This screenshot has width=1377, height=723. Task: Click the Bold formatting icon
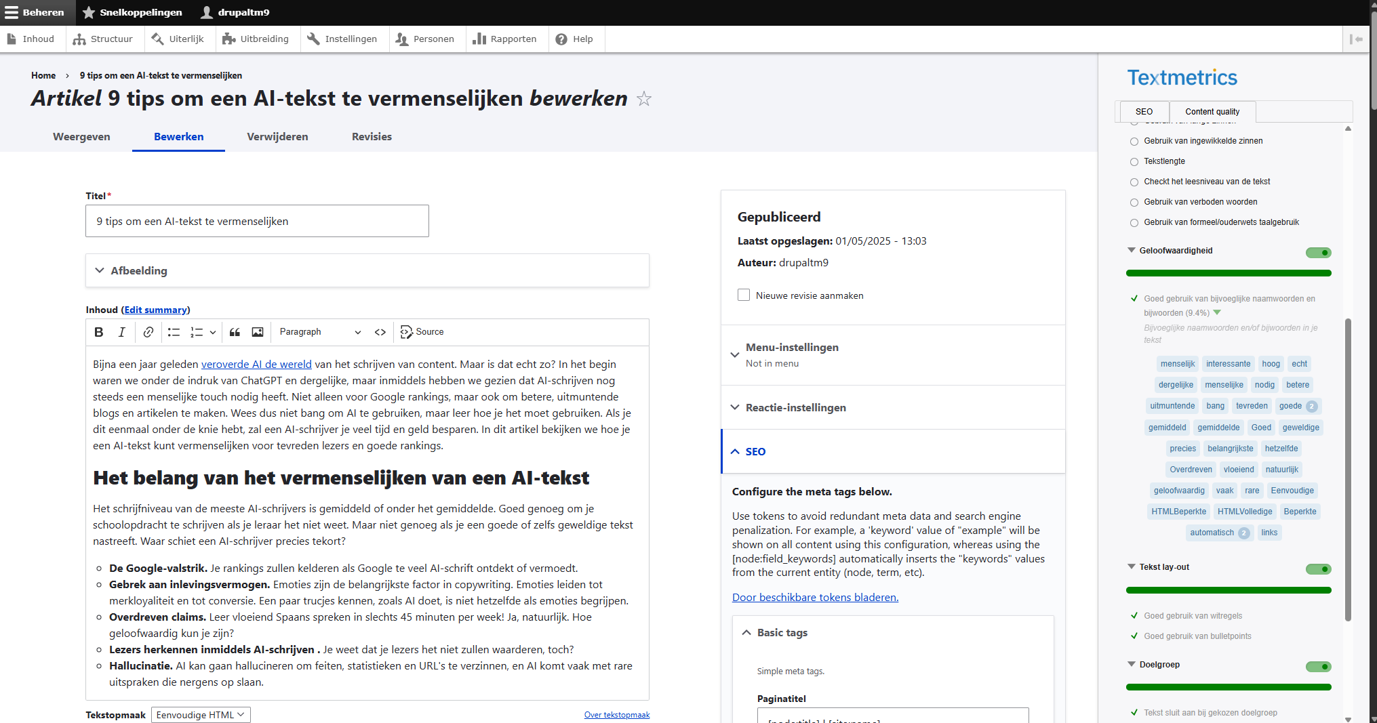(x=99, y=332)
